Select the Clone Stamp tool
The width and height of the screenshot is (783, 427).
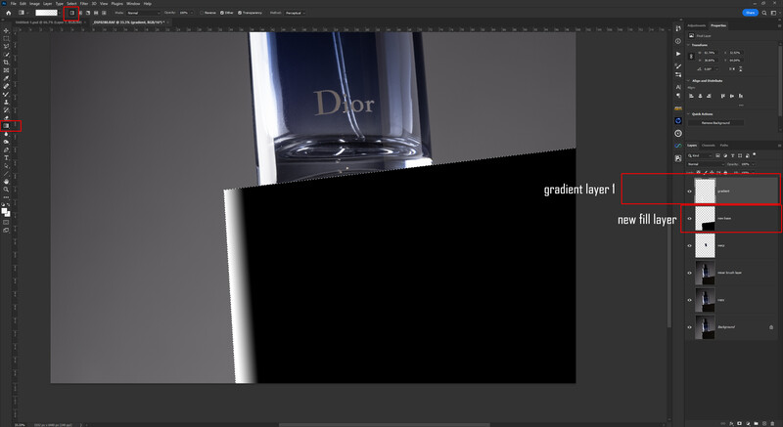tap(6, 103)
